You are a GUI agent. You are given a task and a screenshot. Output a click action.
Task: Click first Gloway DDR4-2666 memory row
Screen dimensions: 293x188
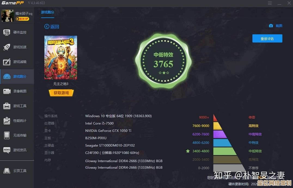pos(124,161)
